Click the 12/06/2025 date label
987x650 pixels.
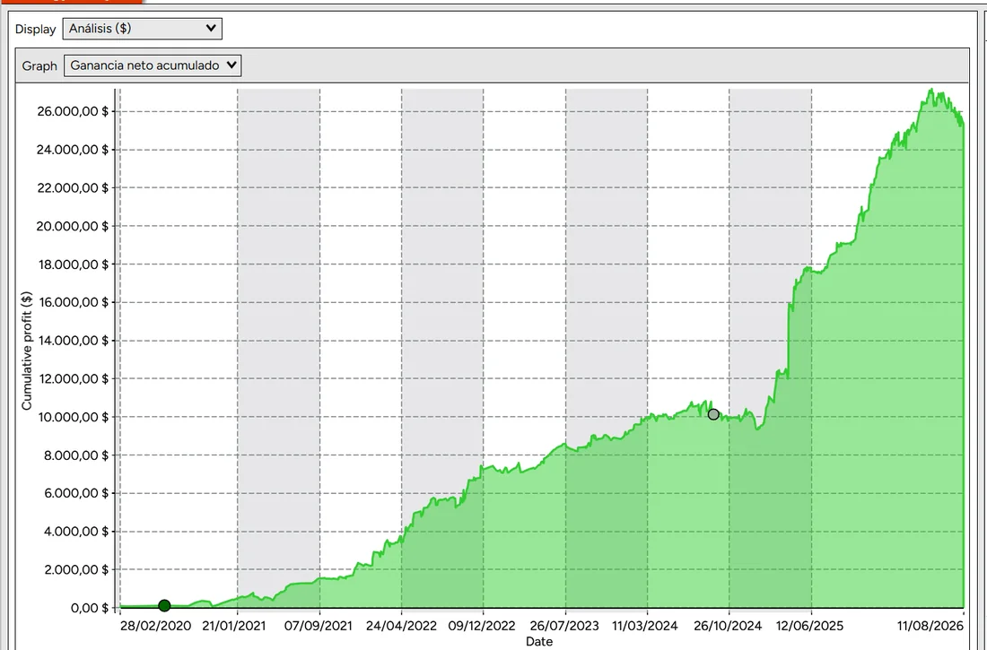(809, 626)
